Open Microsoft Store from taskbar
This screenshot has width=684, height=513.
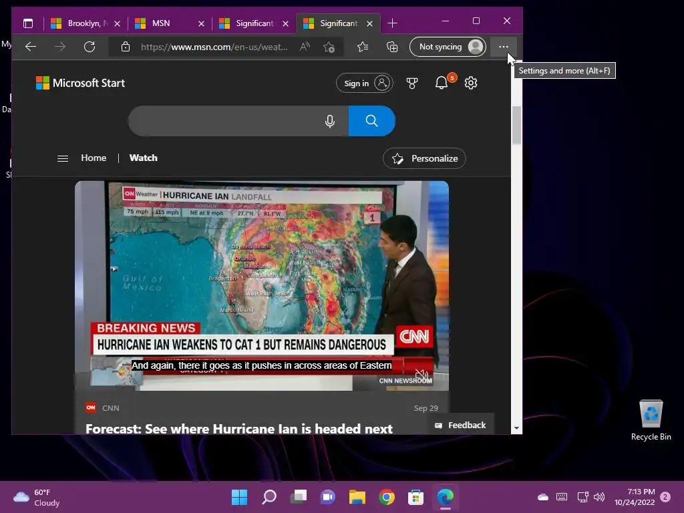415,497
